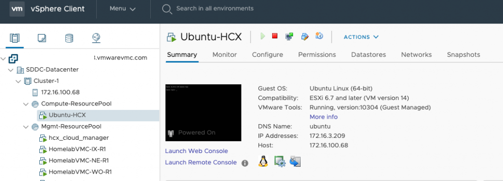
Task: Open the Networking inventory globe icon
Action: (96, 38)
